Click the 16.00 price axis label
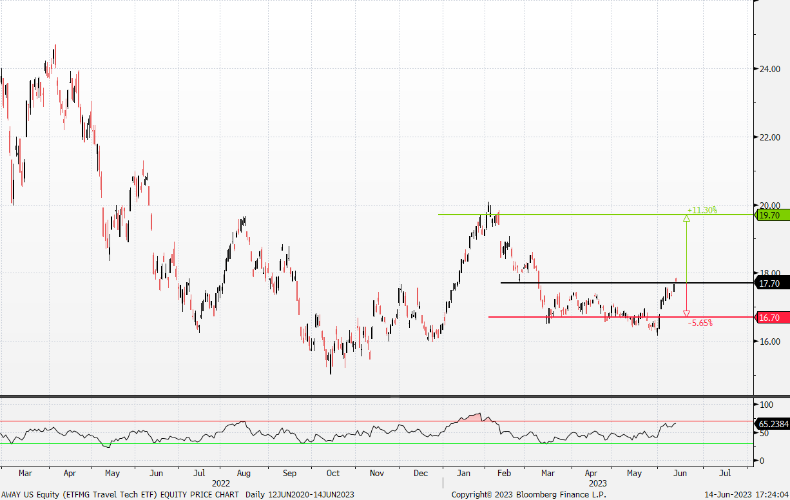 point(769,341)
